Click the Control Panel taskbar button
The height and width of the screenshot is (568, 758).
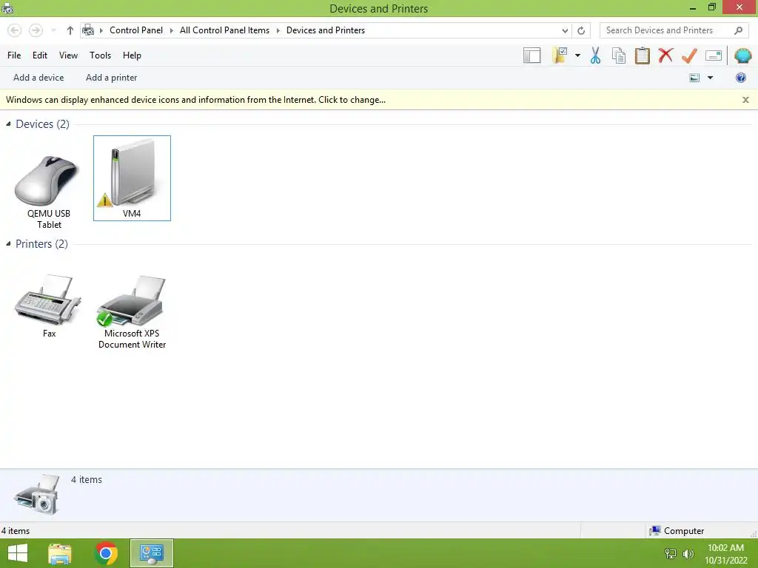point(152,553)
